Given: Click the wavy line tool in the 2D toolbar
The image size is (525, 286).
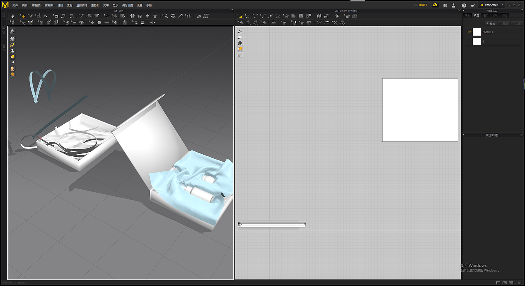Looking at the screenshot, I should pos(342,23).
